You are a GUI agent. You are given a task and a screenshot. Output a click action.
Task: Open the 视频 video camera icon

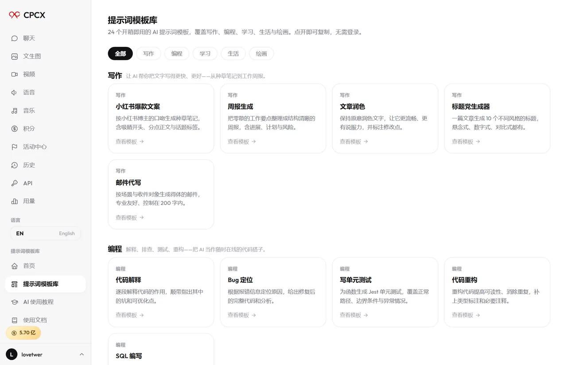tap(15, 74)
